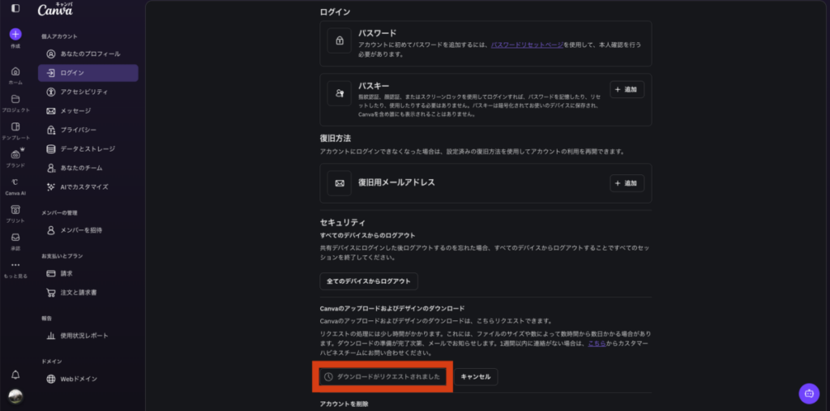
Task: Open プリント in the left rail
Action: pyautogui.click(x=15, y=214)
